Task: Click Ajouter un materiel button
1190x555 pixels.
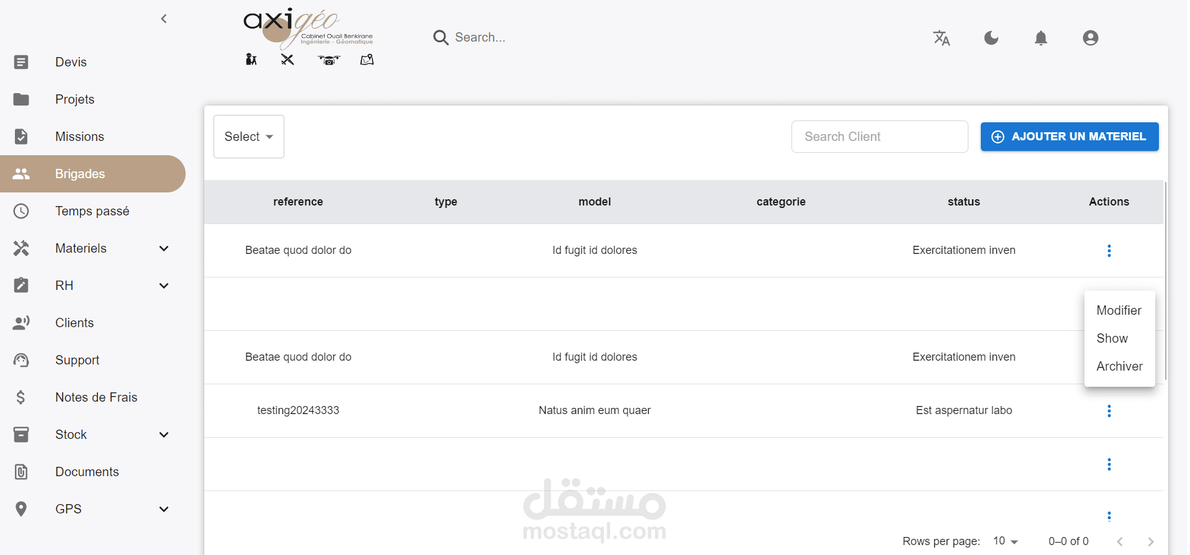Action: 1070,137
